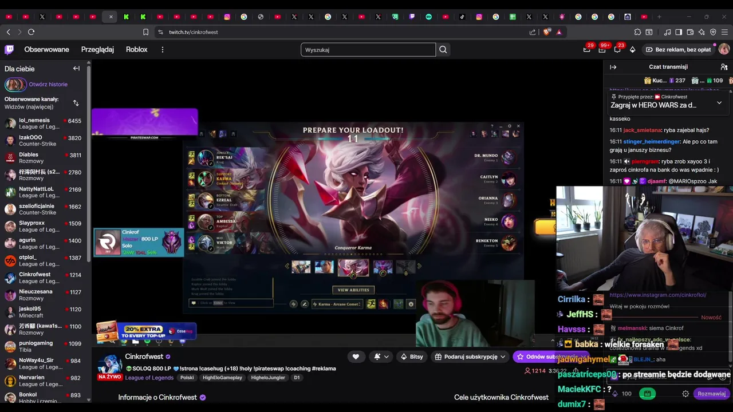Bookmark this page icon in address bar
Image resolution: width=733 pixels, height=412 pixels.
click(x=145, y=32)
